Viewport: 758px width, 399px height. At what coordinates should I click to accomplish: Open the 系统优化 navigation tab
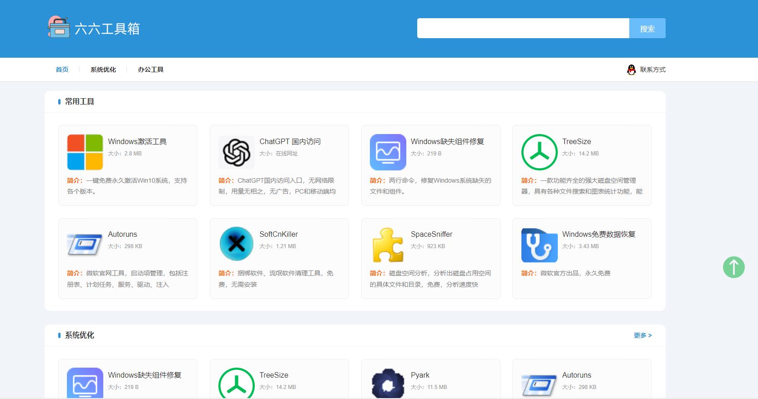click(x=103, y=70)
